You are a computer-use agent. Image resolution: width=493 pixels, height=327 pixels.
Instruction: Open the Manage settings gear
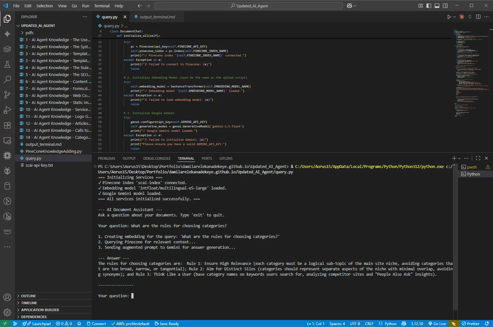[7, 312]
